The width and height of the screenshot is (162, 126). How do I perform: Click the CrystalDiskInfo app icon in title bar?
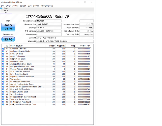click(2, 2)
